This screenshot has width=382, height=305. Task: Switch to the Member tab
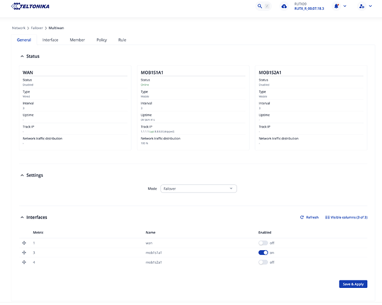pyautogui.click(x=77, y=40)
